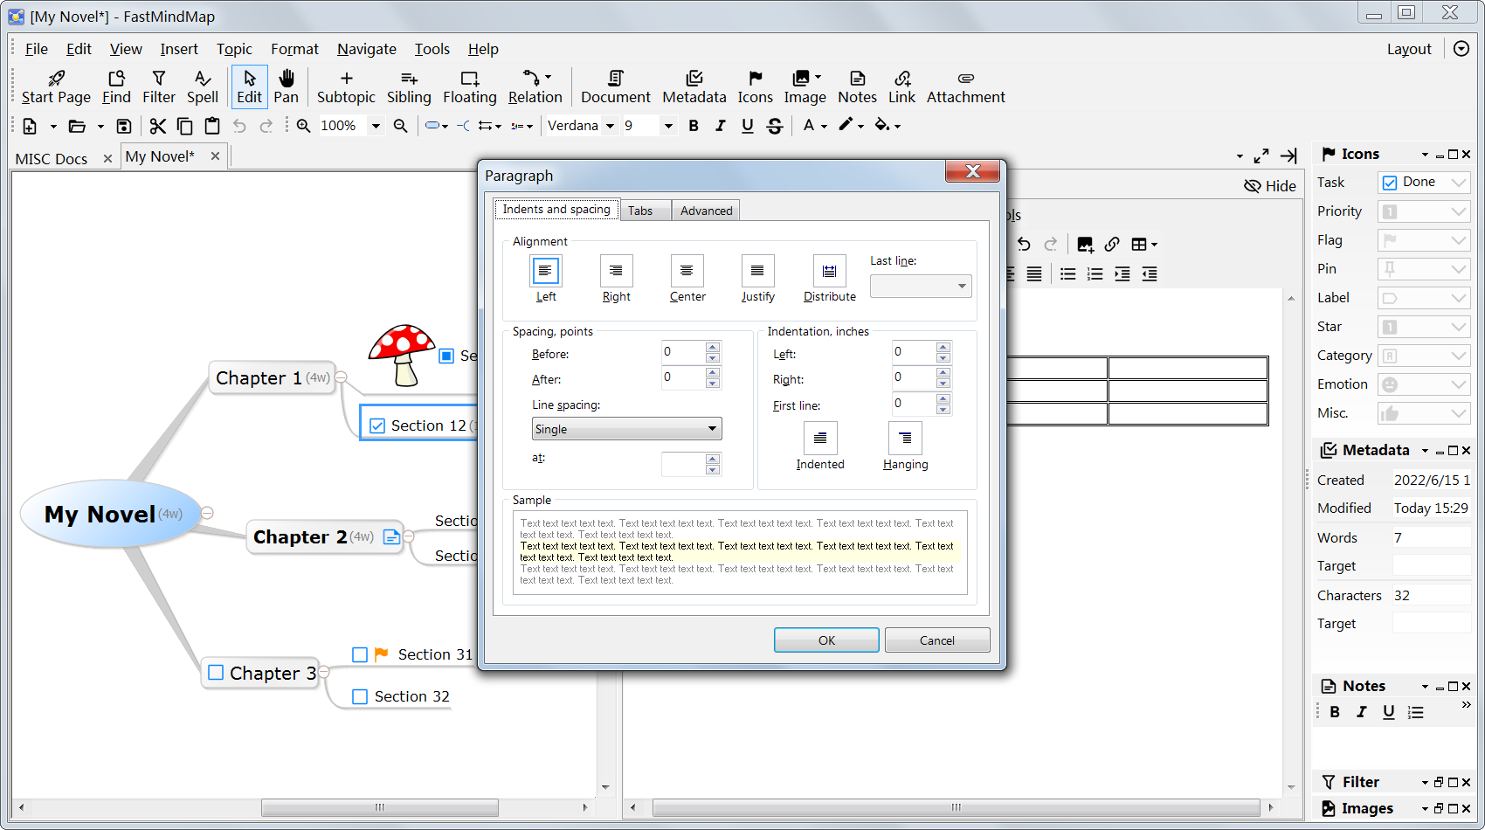
Task: Click the Icons flag toolbar button
Action: [756, 87]
